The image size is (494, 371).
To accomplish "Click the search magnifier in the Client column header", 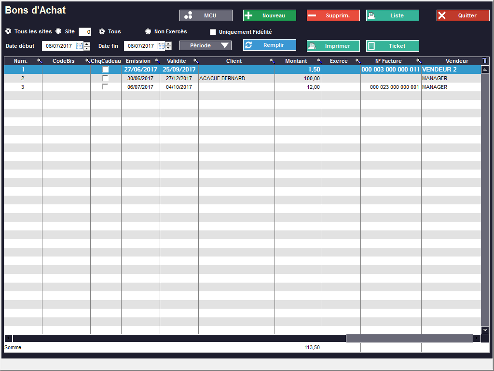I will coord(272,61).
